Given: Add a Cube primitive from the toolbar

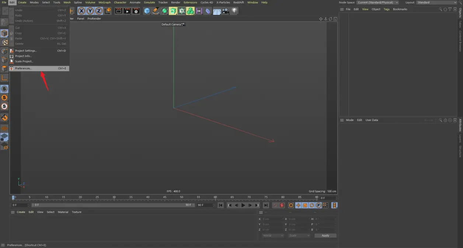Looking at the screenshot, I should tap(147, 11).
